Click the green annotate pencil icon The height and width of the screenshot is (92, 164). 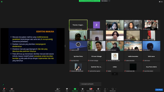pyautogui.click(x=3, y=85)
